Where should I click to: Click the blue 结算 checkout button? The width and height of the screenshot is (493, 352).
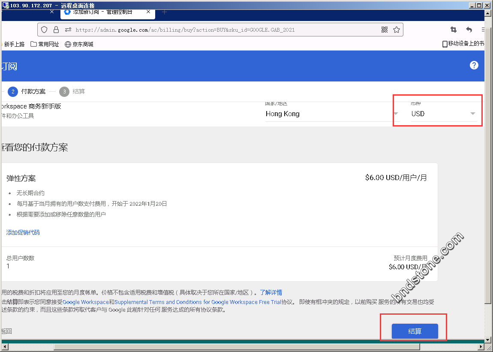coord(415,331)
